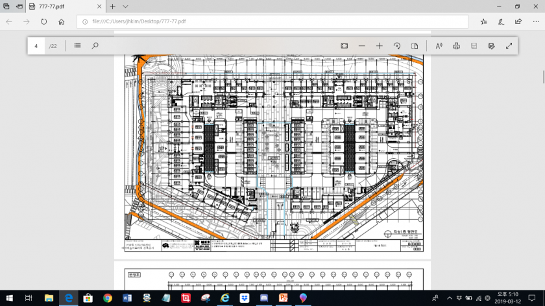The image size is (545, 306).
Task: Start Read aloud for the PDF
Action: (439, 46)
